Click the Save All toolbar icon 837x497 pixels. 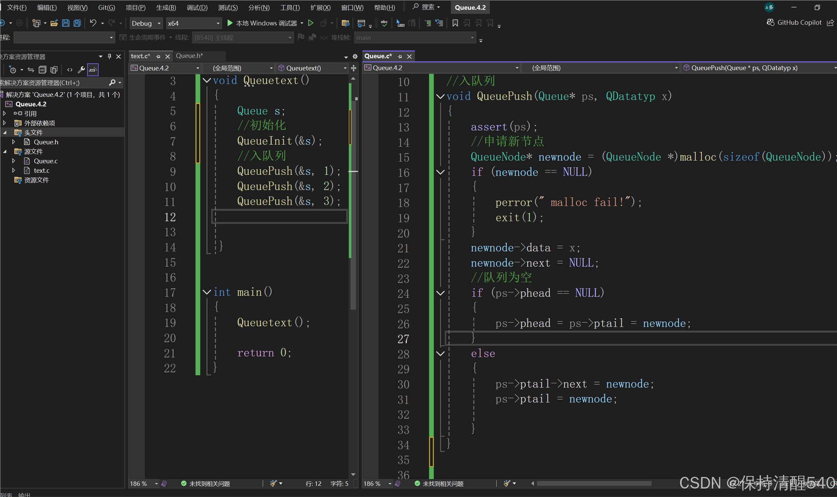(77, 23)
